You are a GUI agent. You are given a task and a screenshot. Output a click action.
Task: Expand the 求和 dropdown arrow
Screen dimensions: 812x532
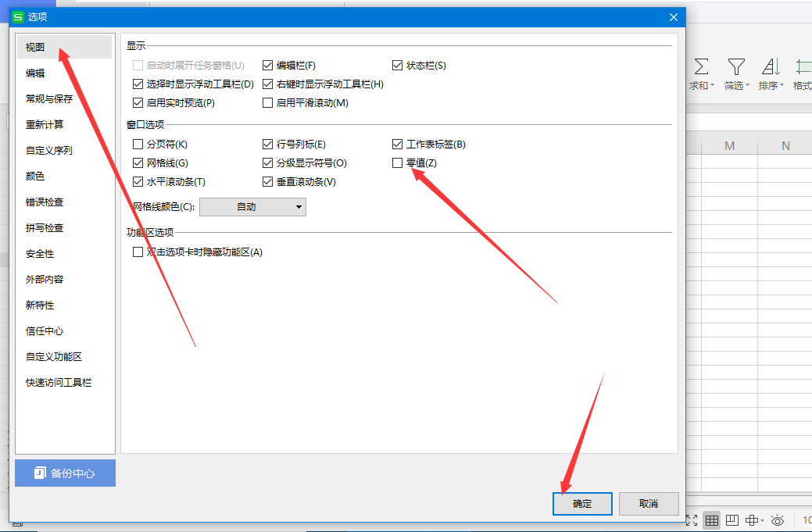(714, 86)
